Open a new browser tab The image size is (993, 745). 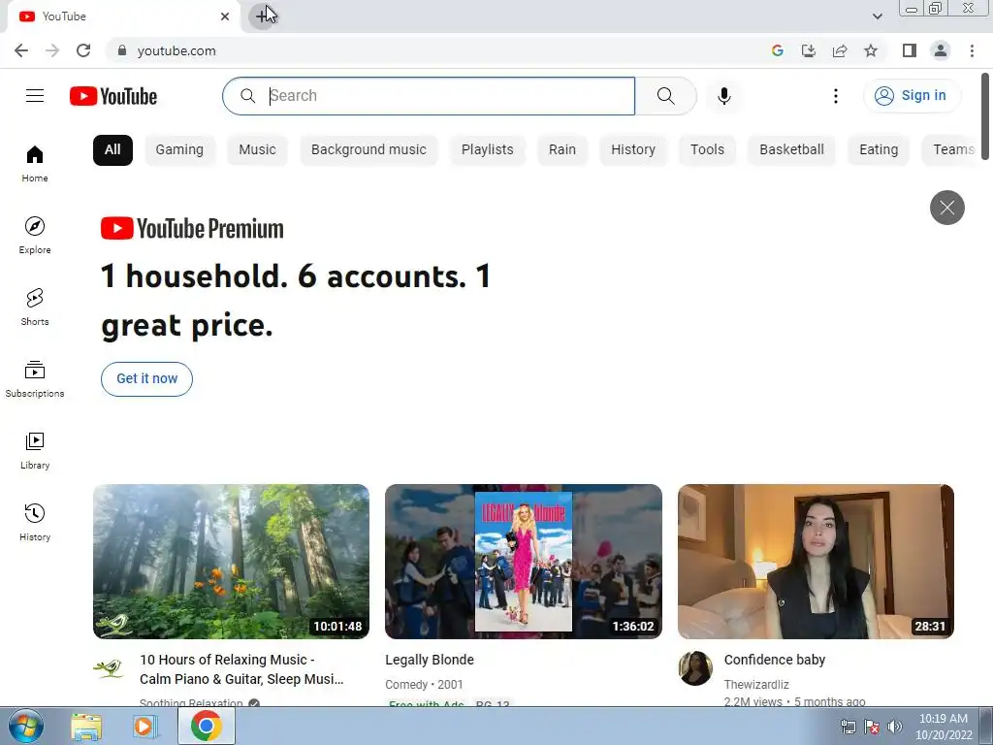pyautogui.click(x=262, y=16)
